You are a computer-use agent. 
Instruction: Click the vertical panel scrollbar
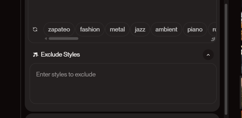pos(226,59)
